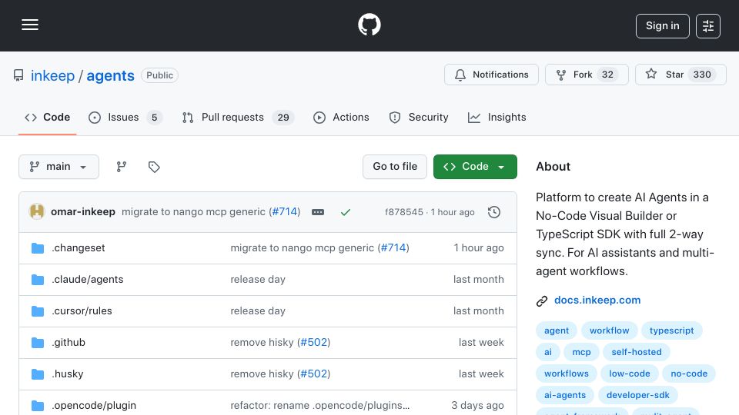The height and width of the screenshot is (415, 739).
Task: Open the hamburger navigation menu
Action: (30, 25)
